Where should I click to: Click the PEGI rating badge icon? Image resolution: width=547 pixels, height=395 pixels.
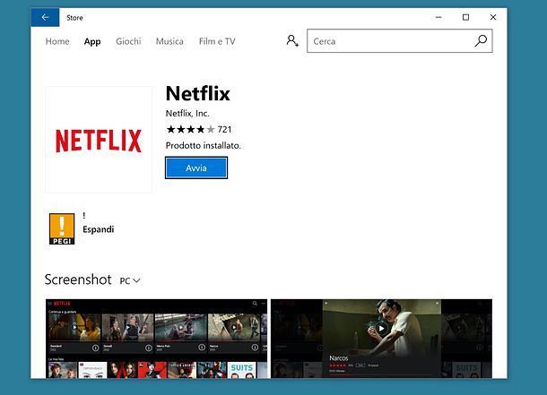pyautogui.click(x=62, y=229)
